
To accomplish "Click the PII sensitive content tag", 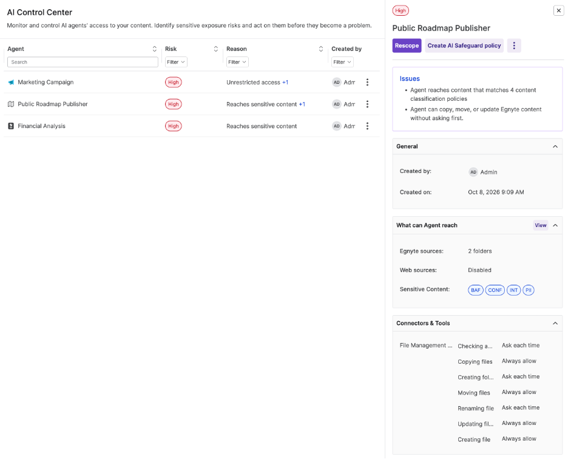I will pos(529,290).
